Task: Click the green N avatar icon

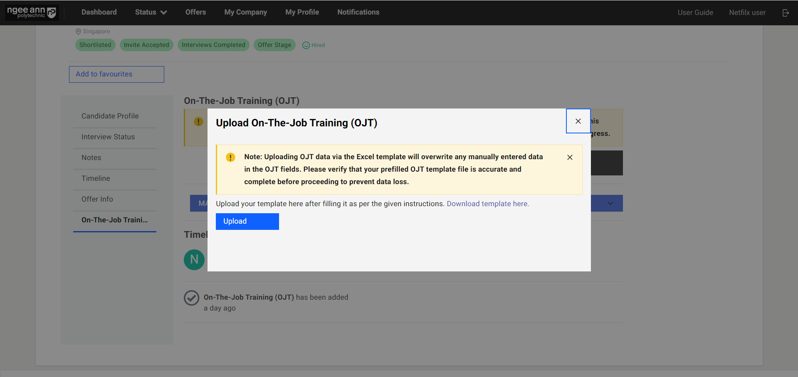Action: point(194,260)
